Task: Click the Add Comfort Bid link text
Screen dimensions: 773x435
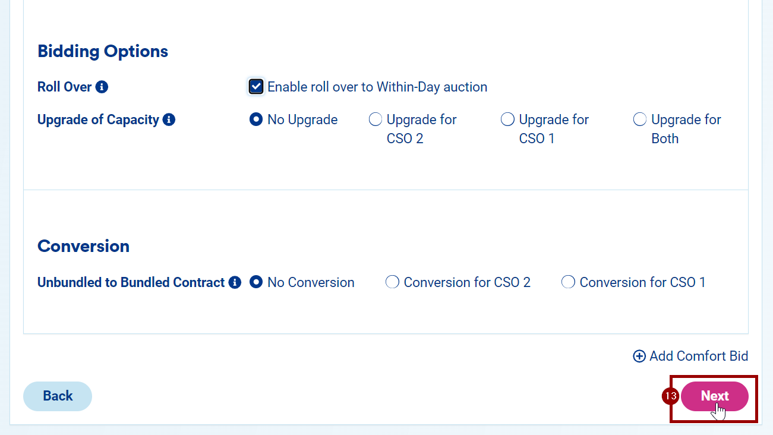Action: pos(699,357)
